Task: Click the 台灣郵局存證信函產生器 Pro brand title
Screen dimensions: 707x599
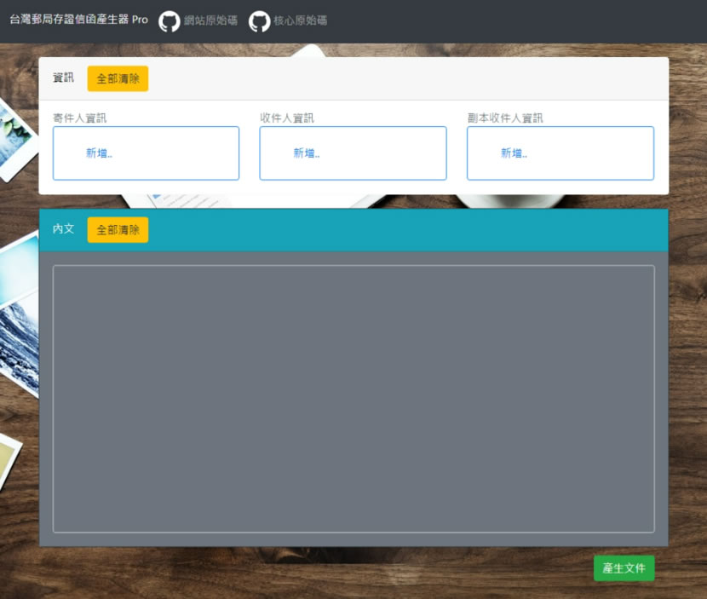Action: pyautogui.click(x=78, y=20)
